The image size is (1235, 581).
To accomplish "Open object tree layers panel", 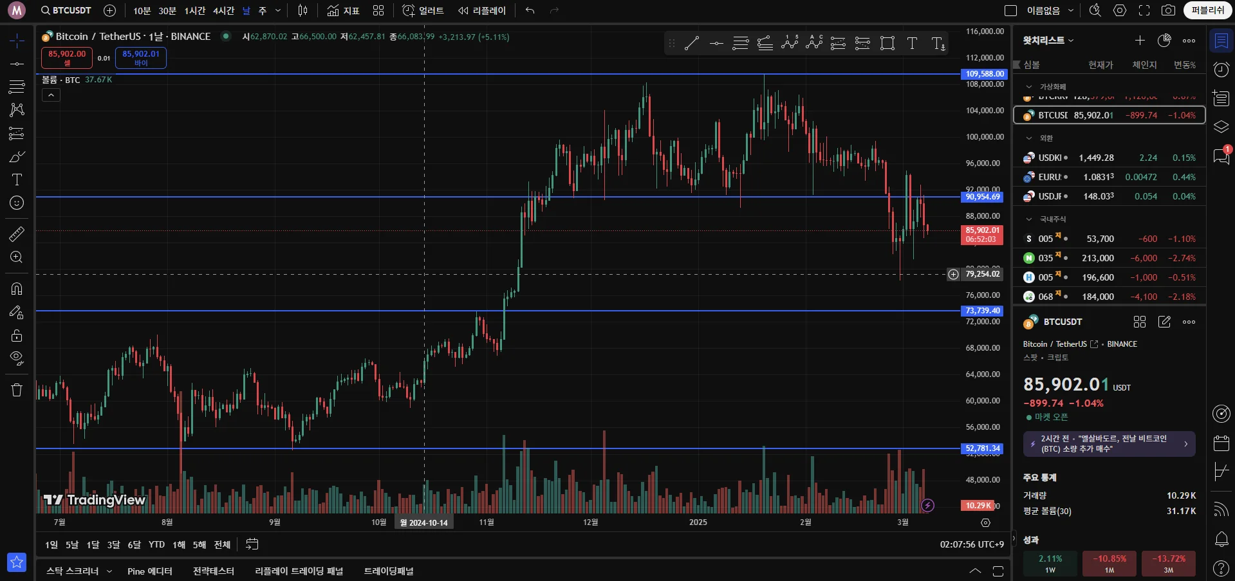I will (x=1221, y=127).
